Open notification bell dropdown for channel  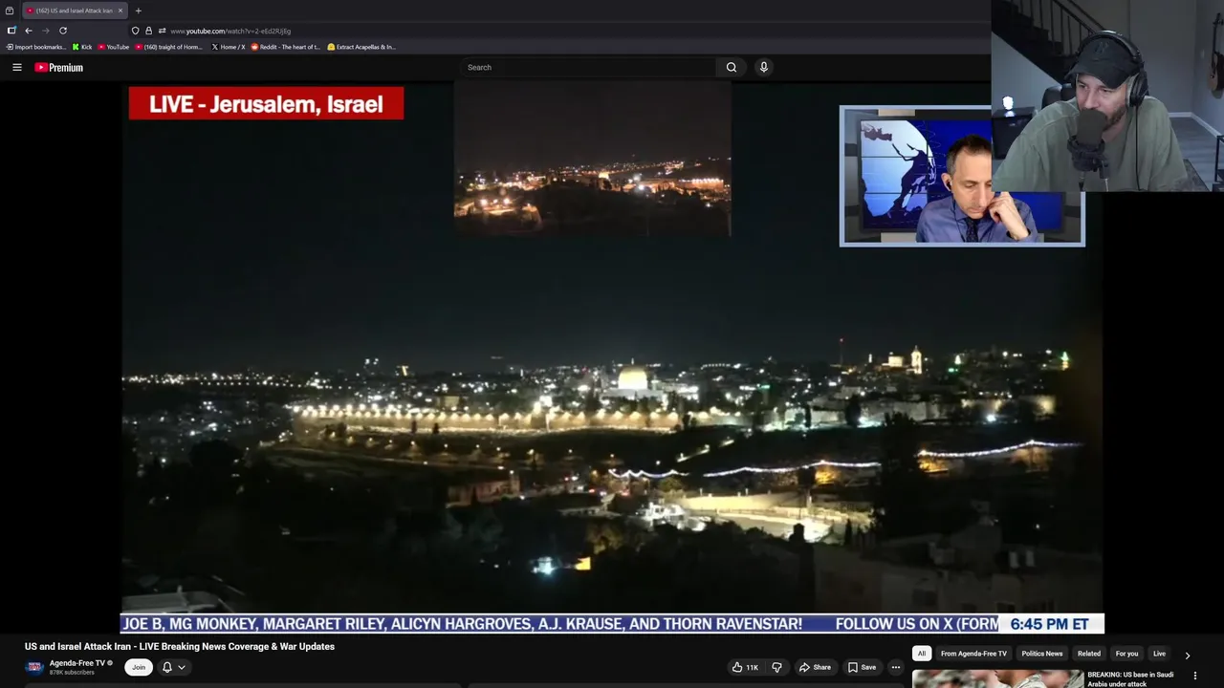pos(173,667)
